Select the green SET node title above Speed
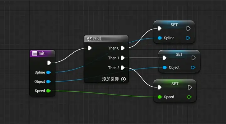This screenshot has width=226, height=124. pos(175,84)
